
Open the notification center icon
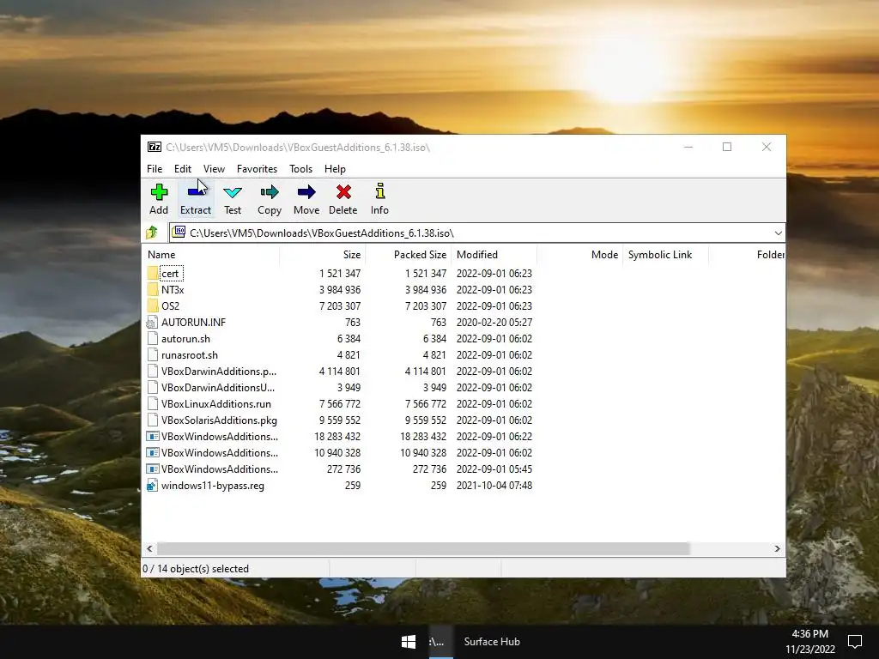pyautogui.click(x=855, y=642)
